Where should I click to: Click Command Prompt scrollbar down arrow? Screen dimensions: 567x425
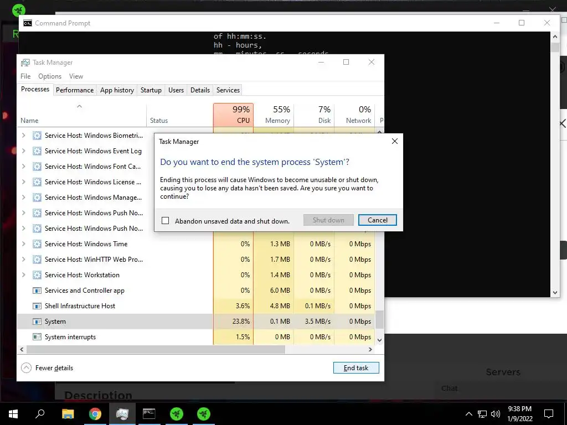[555, 293]
